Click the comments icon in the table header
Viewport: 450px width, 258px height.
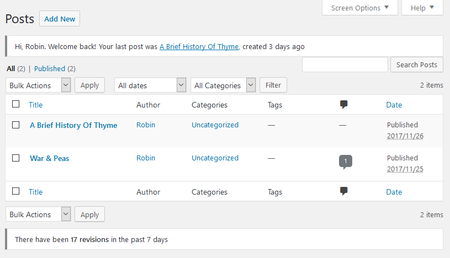pos(343,105)
